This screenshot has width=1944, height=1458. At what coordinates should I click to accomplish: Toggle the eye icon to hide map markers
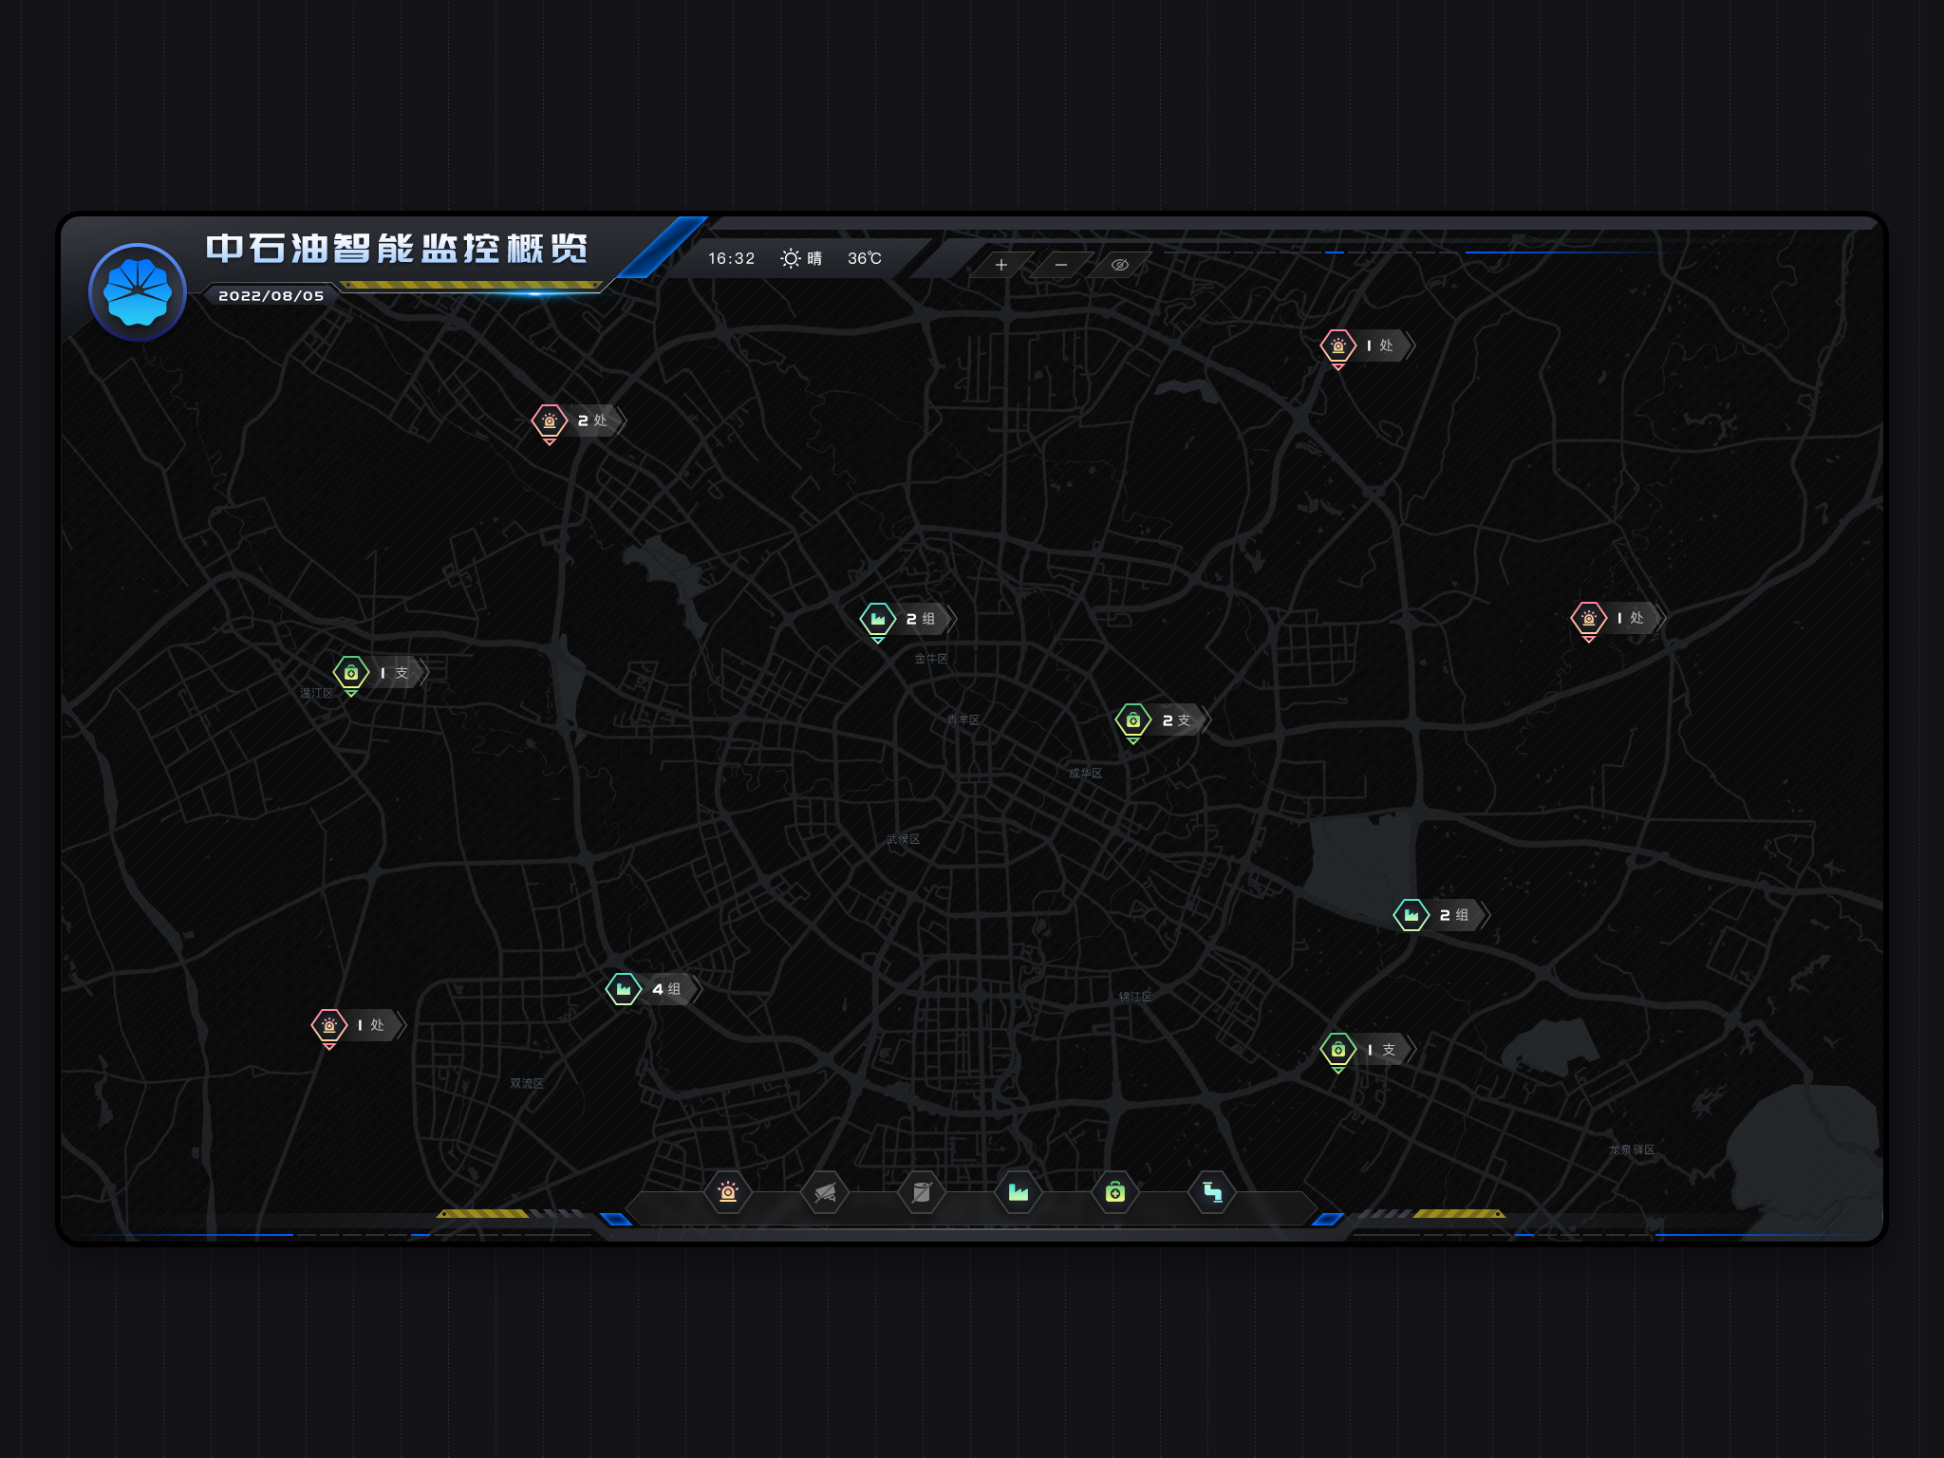click(1120, 265)
